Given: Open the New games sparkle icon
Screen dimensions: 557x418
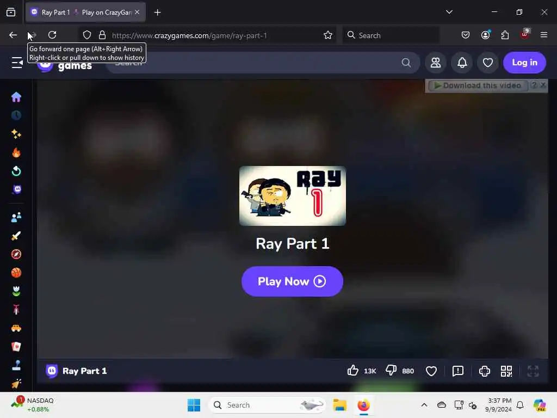Looking at the screenshot, I should pyautogui.click(x=16, y=134).
